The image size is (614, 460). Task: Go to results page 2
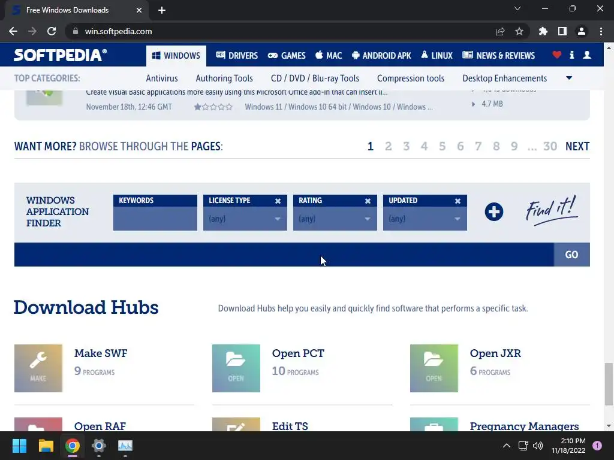click(388, 146)
